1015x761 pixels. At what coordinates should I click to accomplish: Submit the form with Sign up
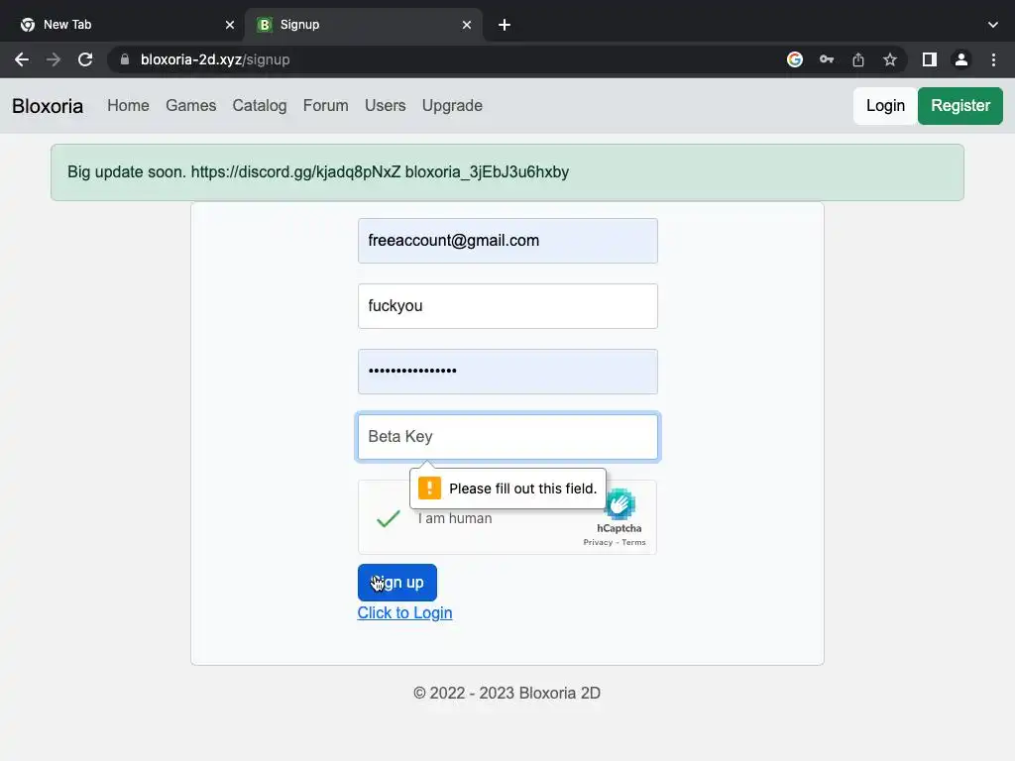[x=396, y=583]
